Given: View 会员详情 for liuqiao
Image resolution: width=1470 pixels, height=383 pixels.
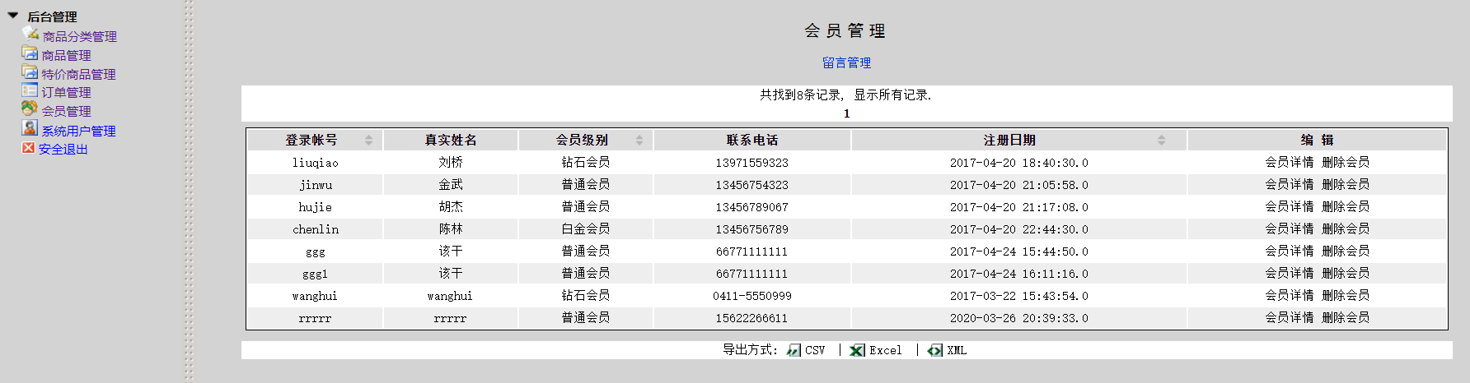Looking at the screenshot, I should point(1289,163).
